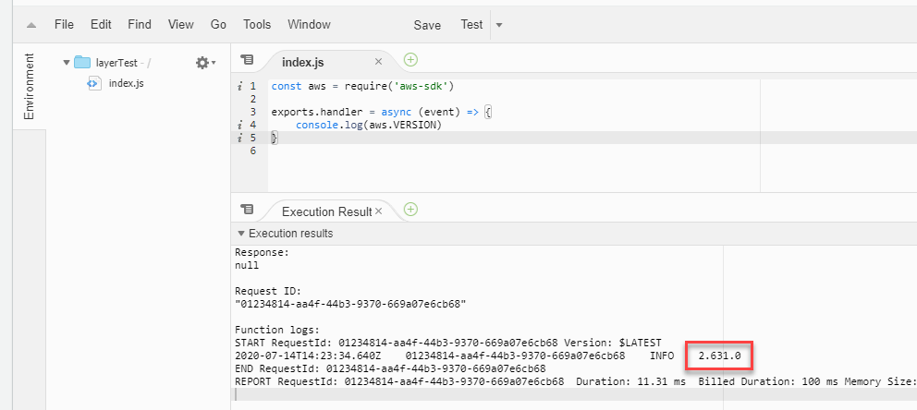Viewport: 917px width, 410px height.
Task: Open the environment settings gear menu
Action: (x=205, y=63)
